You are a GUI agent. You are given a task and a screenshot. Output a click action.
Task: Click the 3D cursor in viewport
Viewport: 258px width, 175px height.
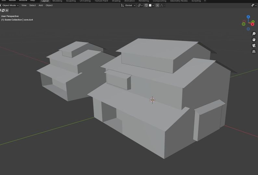click(x=152, y=100)
